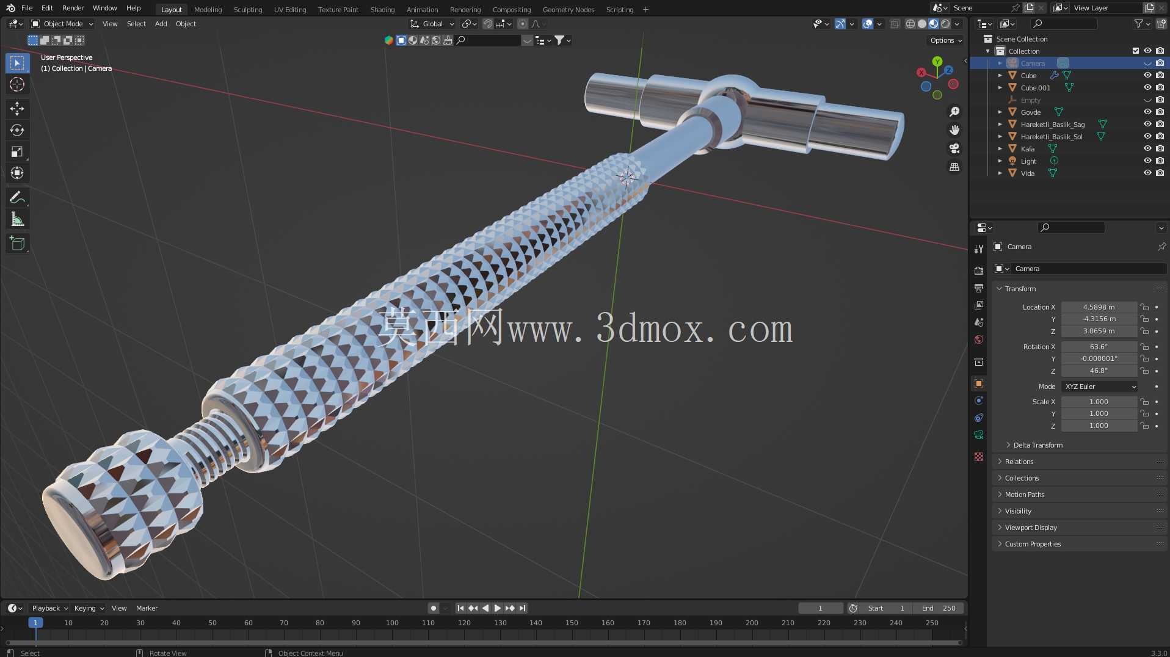Open the Texture properties tab
The width and height of the screenshot is (1170, 657).
click(979, 457)
